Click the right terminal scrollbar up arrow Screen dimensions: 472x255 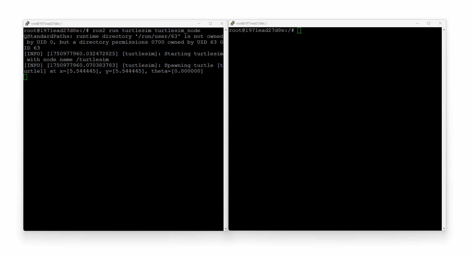[444, 29]
